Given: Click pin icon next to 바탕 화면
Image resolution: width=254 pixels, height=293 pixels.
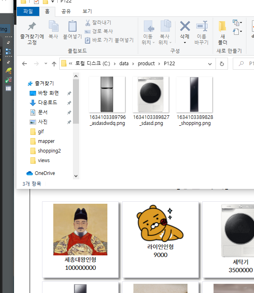Looking at the screenshot, I should (x=69, y=93).
